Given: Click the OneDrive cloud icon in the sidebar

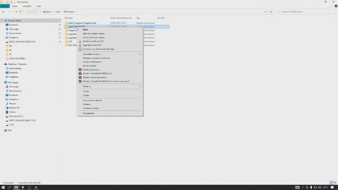Looking at the screenshot, I should click(x=6, y=64).
